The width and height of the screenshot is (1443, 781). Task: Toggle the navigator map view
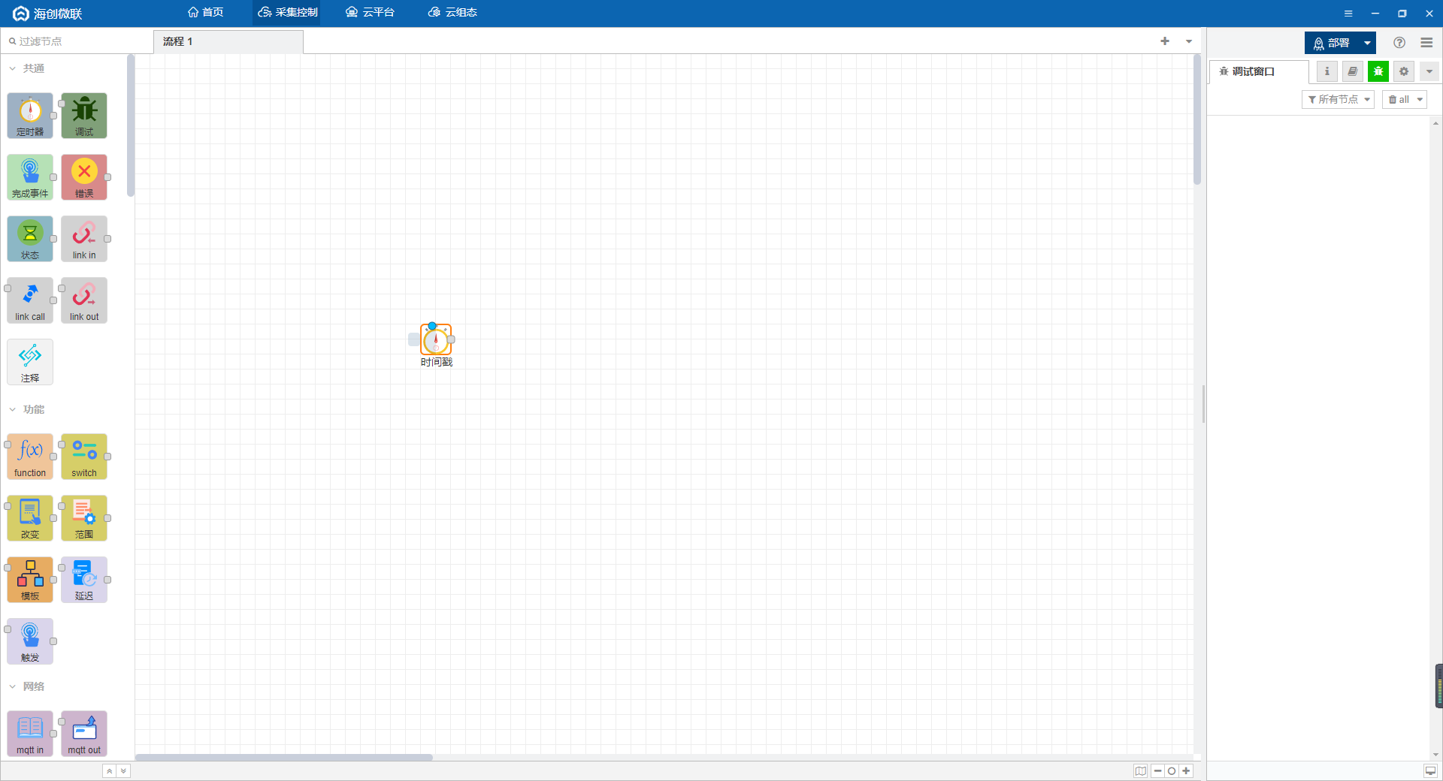point(1141,771)
